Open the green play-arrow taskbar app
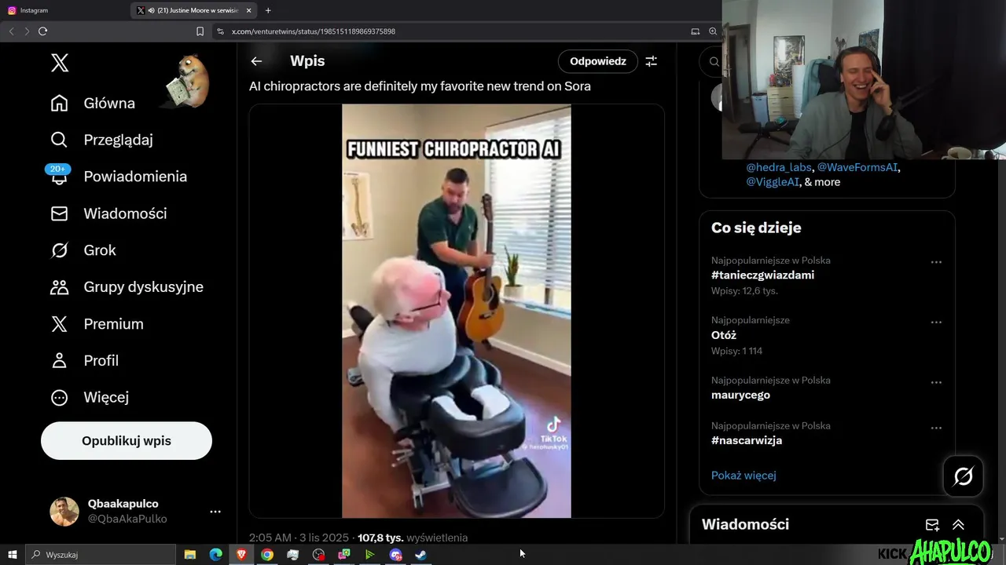The height and width of the screenshot is (565, 1006). click(x=369, y=555)
